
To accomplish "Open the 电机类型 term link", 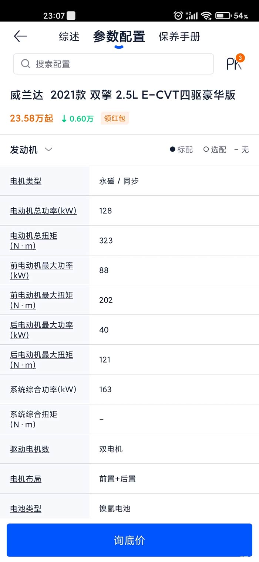I will point(26,181).
